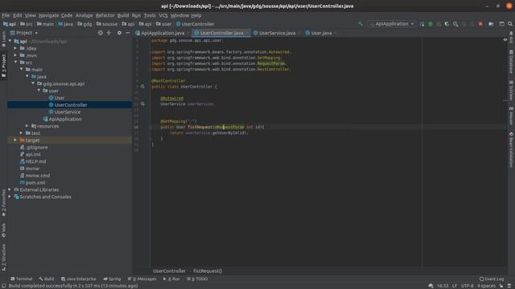The image size is (515, 289).
Task: Open the Java Enterprise tool window
Action: point(79,279)
